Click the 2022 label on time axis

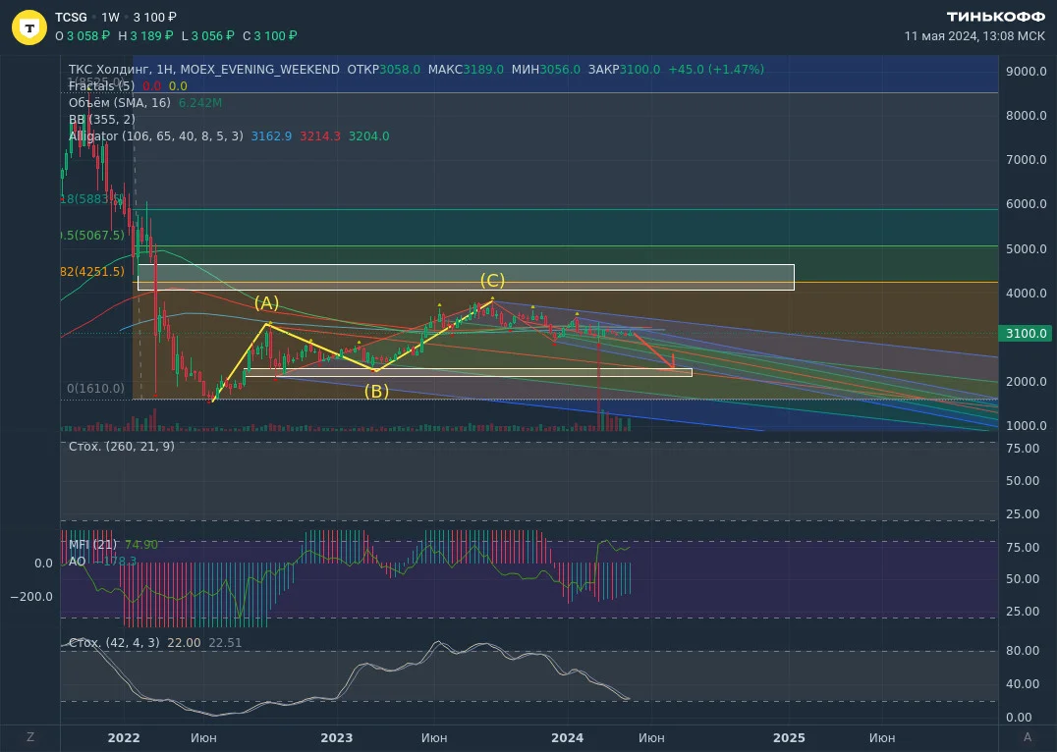click(x=124, y=738)
